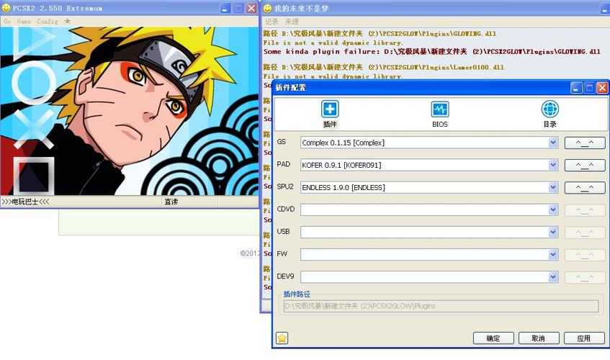Click configure button beside PAD plugin
The image size is (610, 360).
click(585, 165)
